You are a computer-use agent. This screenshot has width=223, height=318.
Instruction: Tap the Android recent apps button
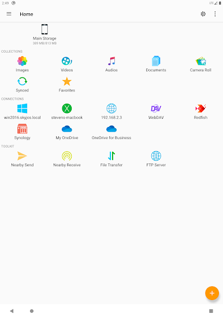211,311
